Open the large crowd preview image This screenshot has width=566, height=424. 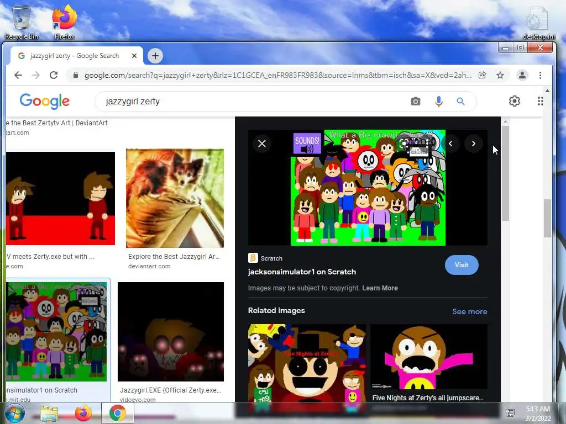tap(368, 188)
